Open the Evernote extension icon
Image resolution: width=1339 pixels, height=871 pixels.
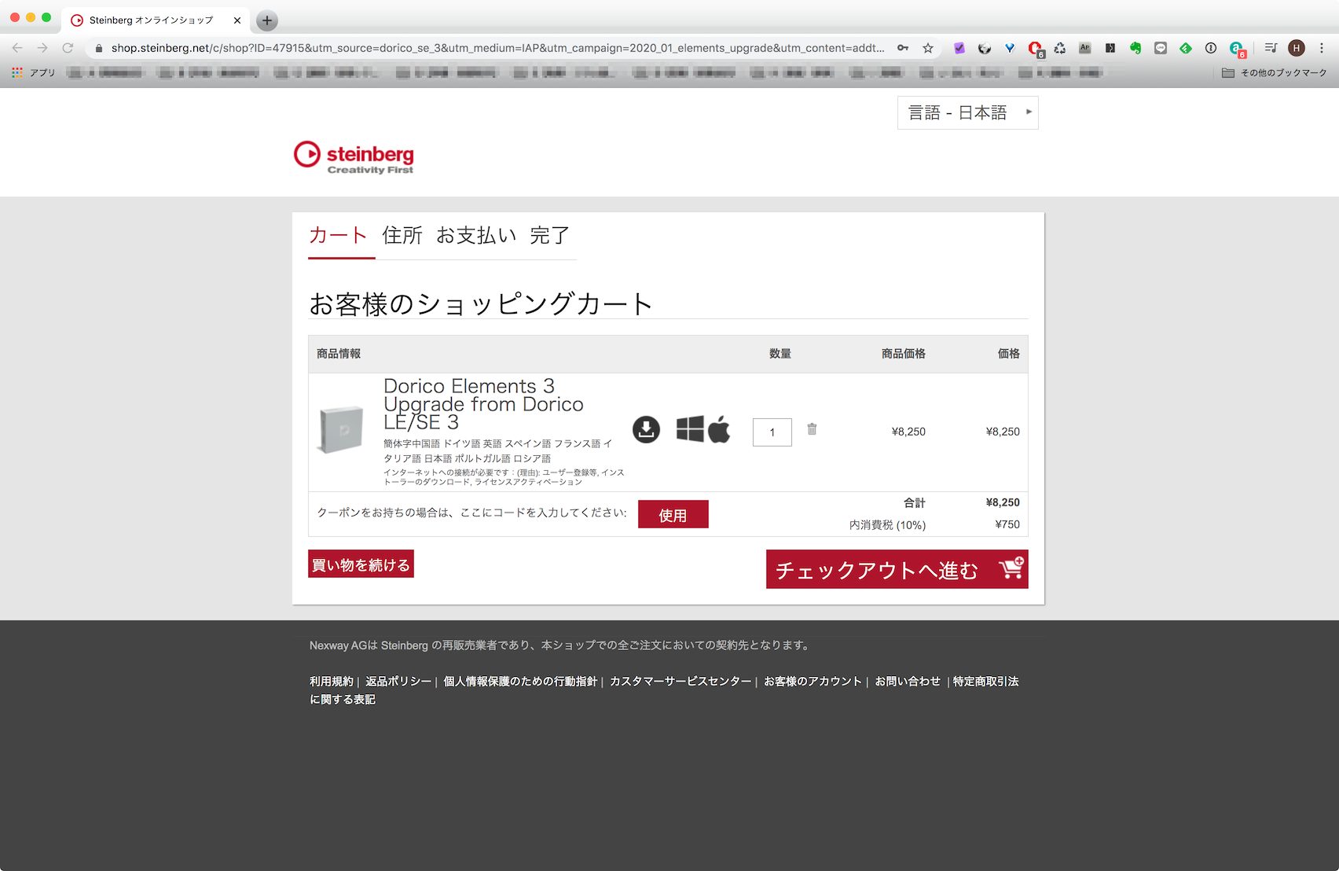click(x=1135, y=48)
